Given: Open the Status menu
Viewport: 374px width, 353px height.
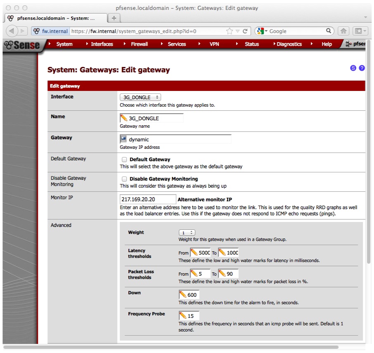Looking at the screenshot, I should click(x=252, y=44).
